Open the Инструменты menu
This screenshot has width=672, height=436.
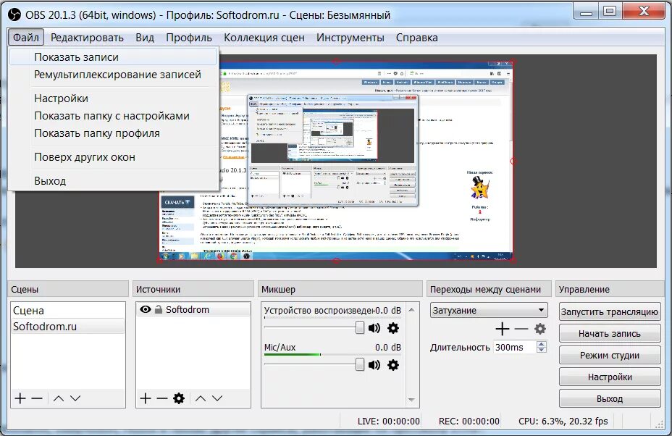pyautogui.click(x=350, y=38)
